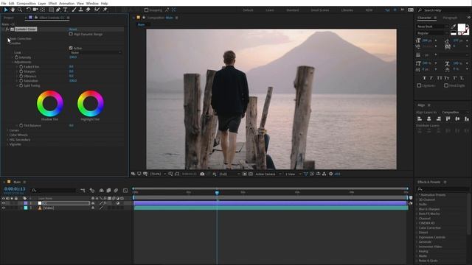Click Faux Italic style button
The width and height of the screenshot is (472, 265).
point(431,78)
